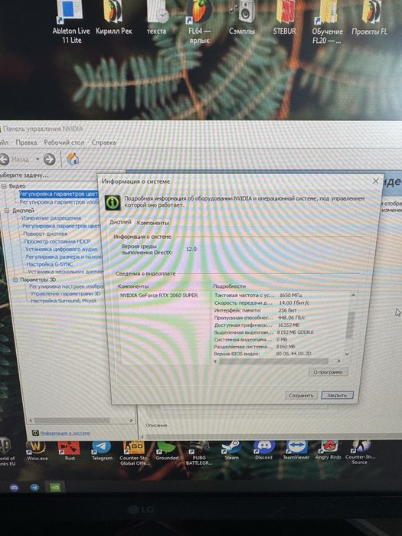Viewport: 402px width, 536px height.
Task: Open Ableton Live 11 Lite desktop shortcut
Action: (70, 22)
